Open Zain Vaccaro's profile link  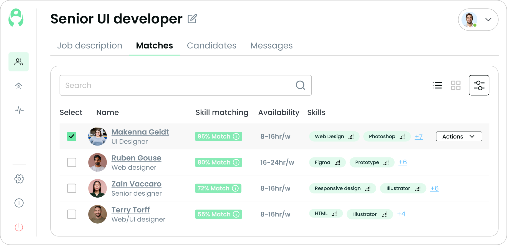click(137, 184)
